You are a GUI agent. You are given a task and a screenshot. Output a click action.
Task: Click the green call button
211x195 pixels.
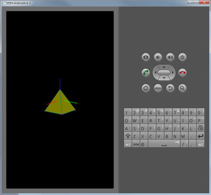click(x=145, y=73)
